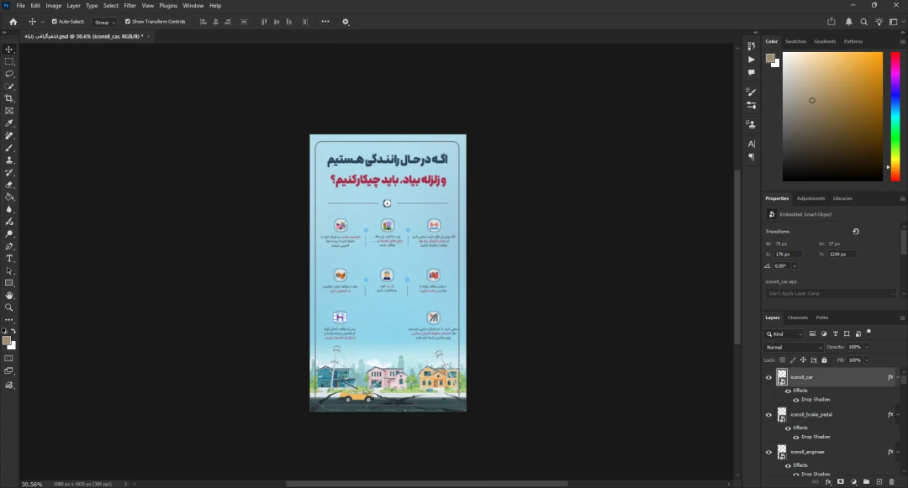Choose the Eraser tool
908x488 pixels.
click(x=9, y=185)
